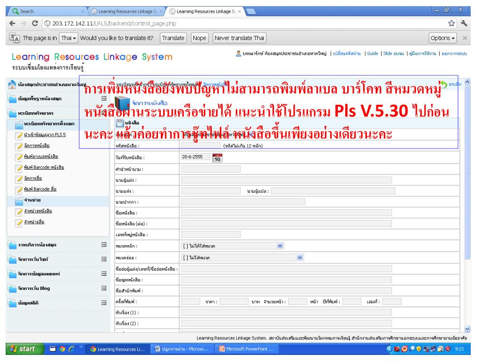Expand hidden tray icons arrow

tap(389, 349)
